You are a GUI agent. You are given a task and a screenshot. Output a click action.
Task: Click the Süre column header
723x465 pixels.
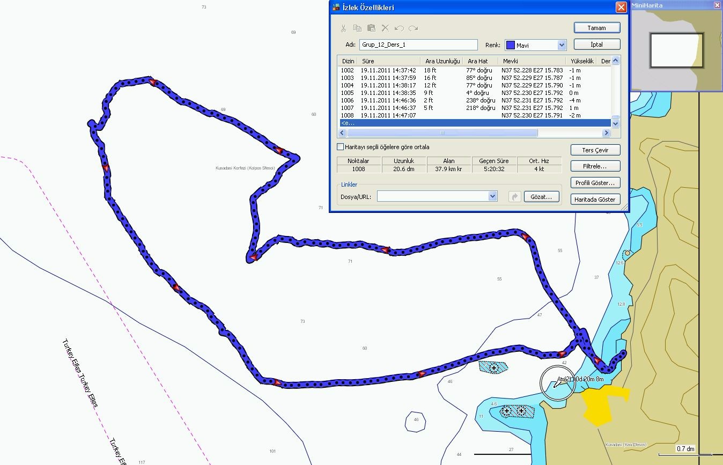coord(389,61)
